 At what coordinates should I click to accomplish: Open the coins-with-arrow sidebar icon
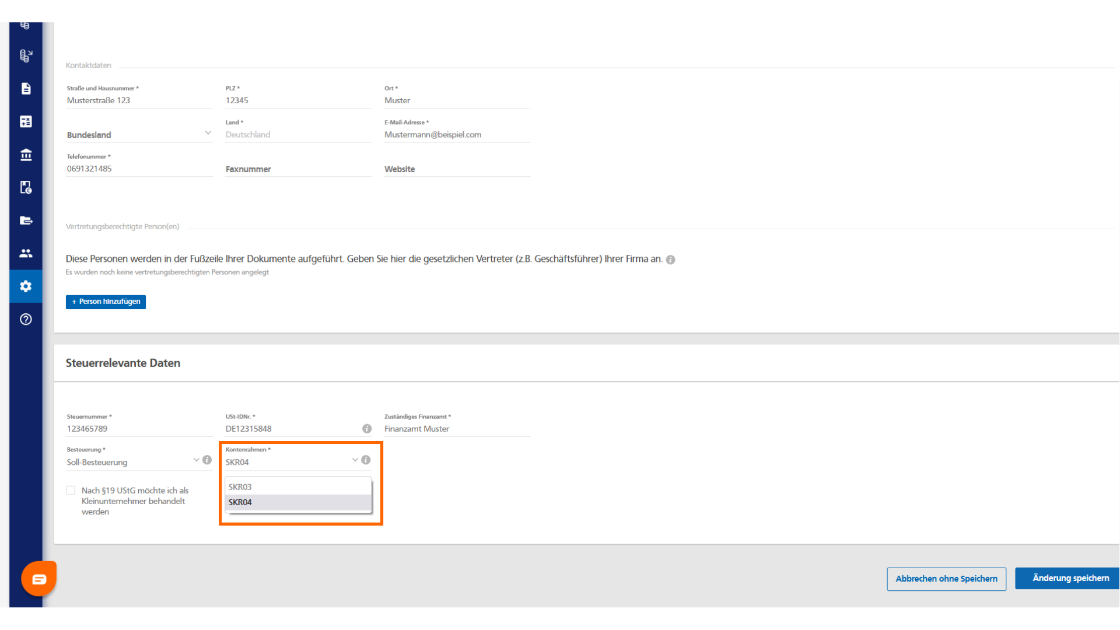click(x=26, y=55)
